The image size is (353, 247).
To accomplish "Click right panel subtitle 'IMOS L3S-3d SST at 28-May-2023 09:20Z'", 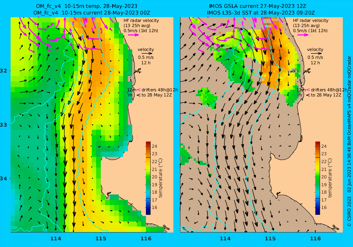I will pyautogui.click(x=261, y=13).
